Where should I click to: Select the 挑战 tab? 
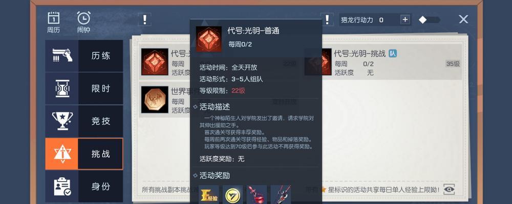pos(84,154)
